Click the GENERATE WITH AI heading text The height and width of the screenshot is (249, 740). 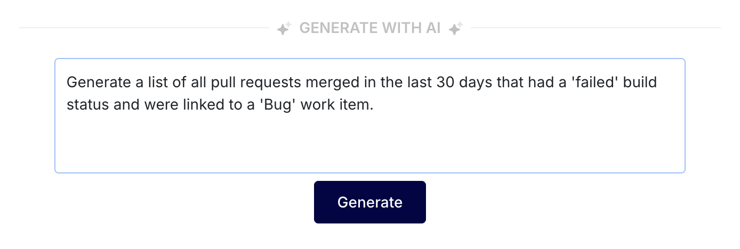(x=370, y=28)
